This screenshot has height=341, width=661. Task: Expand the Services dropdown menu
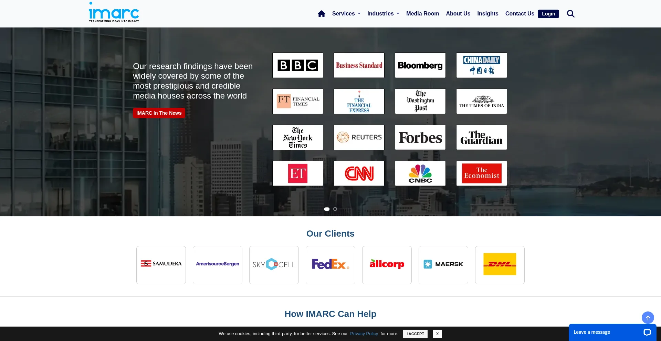pyautogui.click(x=346, y=14)
